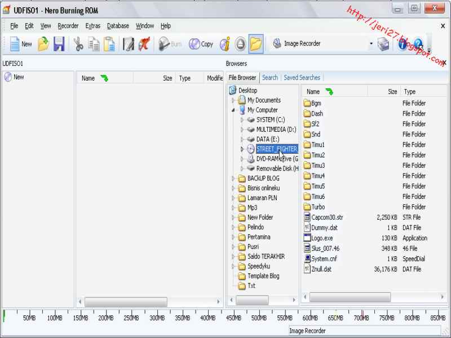Viewport: 451px width, 338px height.
Task: Open the Help menu
Action: pyautogui.click(x=166, y=26)
